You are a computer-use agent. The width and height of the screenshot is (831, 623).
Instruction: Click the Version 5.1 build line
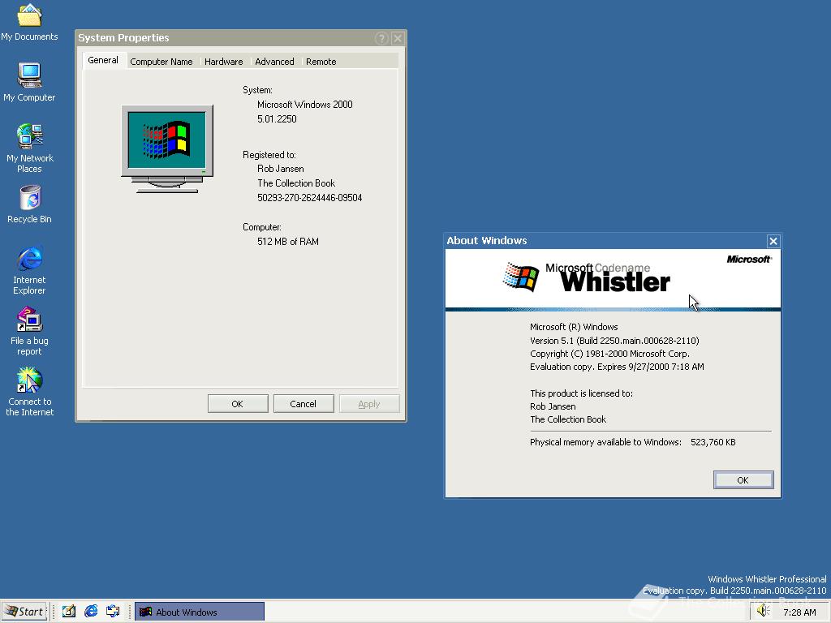tap(614, 341)
